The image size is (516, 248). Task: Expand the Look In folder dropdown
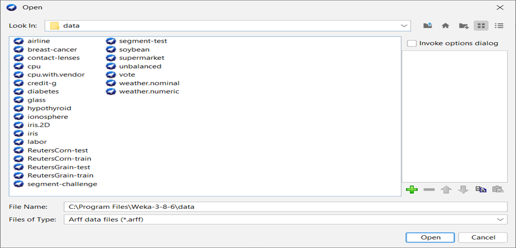coord(404,26)
